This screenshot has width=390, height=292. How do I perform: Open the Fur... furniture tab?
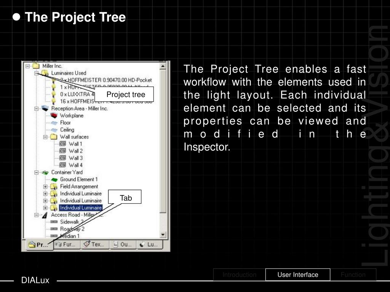(x=67, y=244)
